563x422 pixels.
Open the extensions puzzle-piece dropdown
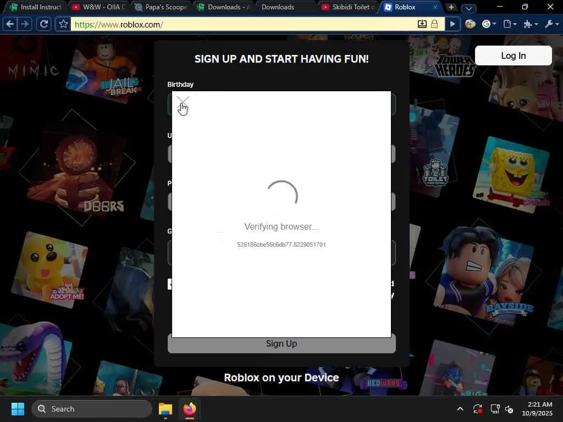pos(531,24)
